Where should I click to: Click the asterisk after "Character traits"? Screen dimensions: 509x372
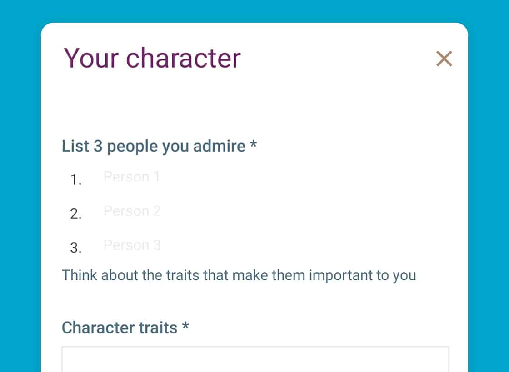pyautogui.click(x=185, y=327)
